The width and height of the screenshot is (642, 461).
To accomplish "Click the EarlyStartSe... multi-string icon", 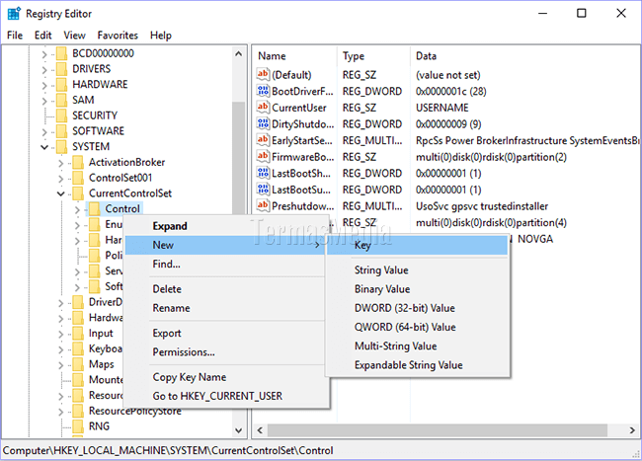I will point(263,140).
